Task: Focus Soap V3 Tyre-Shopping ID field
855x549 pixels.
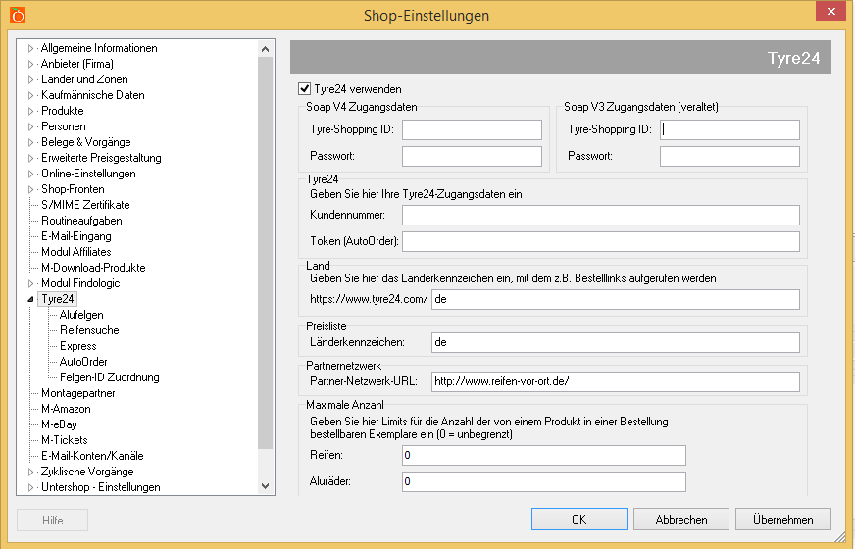Action: tap(729, 129)
